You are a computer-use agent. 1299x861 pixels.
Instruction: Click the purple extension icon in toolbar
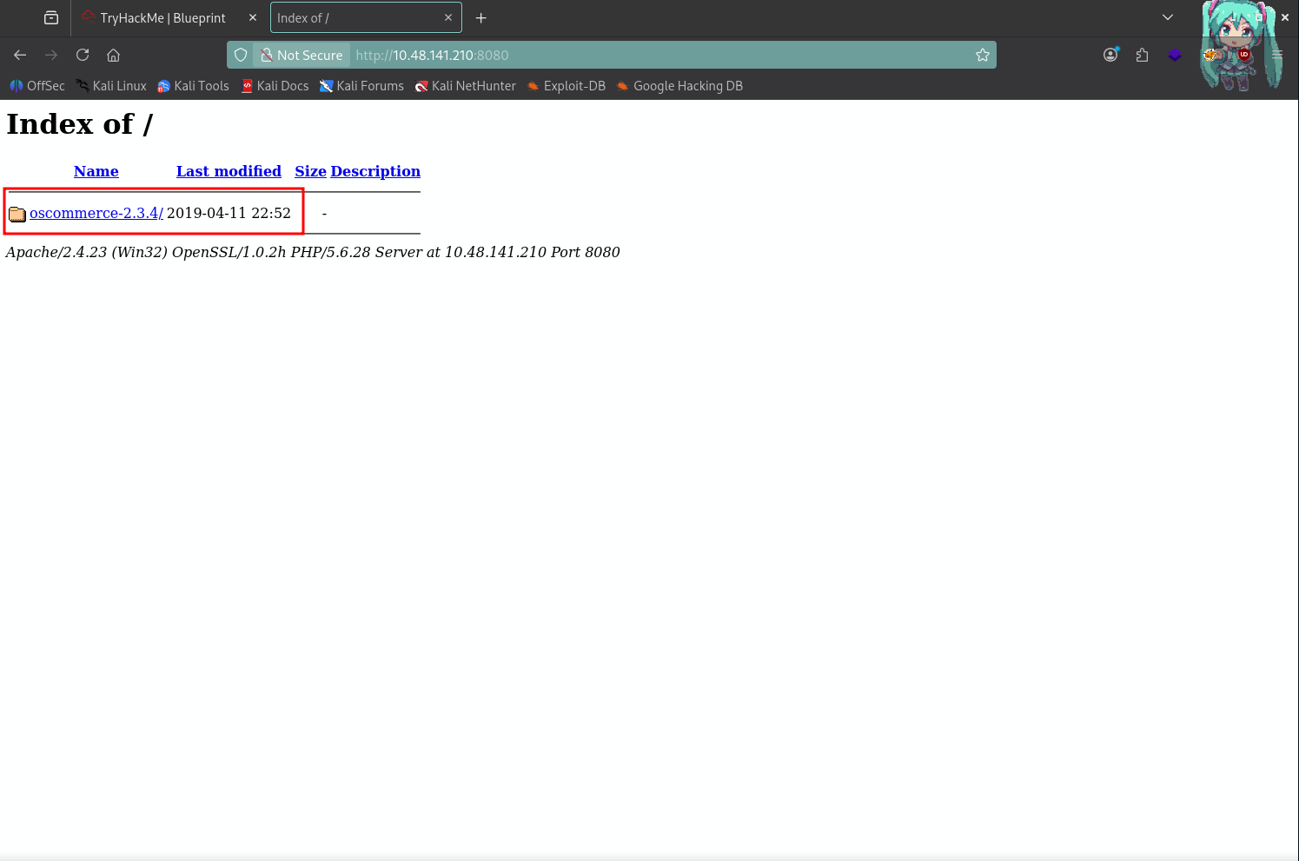click(1175, 55)
